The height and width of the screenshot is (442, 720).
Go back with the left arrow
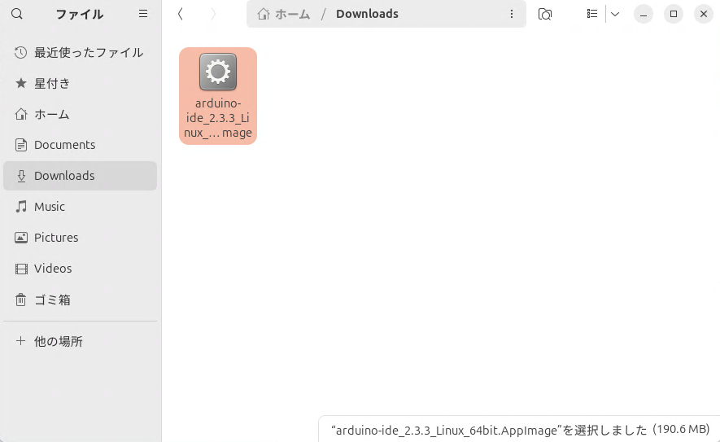click(181, 14)
